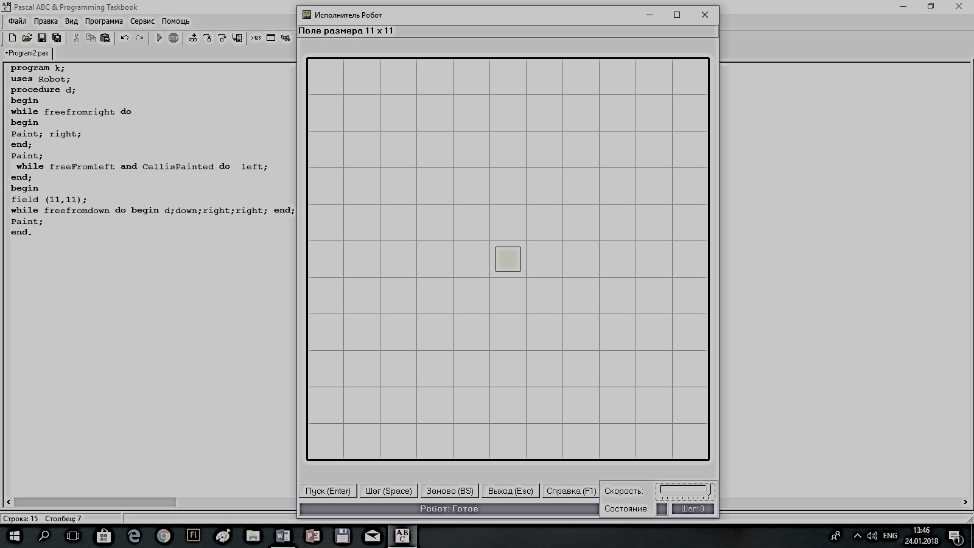Click 'Робот: Готов' status bar

tap(449, 509)
